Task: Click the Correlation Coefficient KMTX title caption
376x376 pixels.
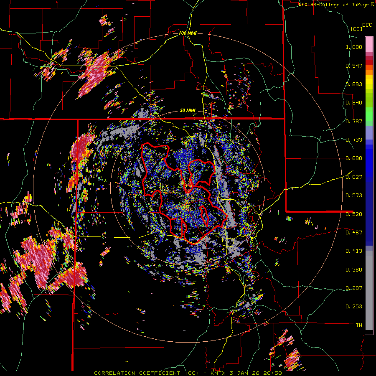Action: click(188, 373)
